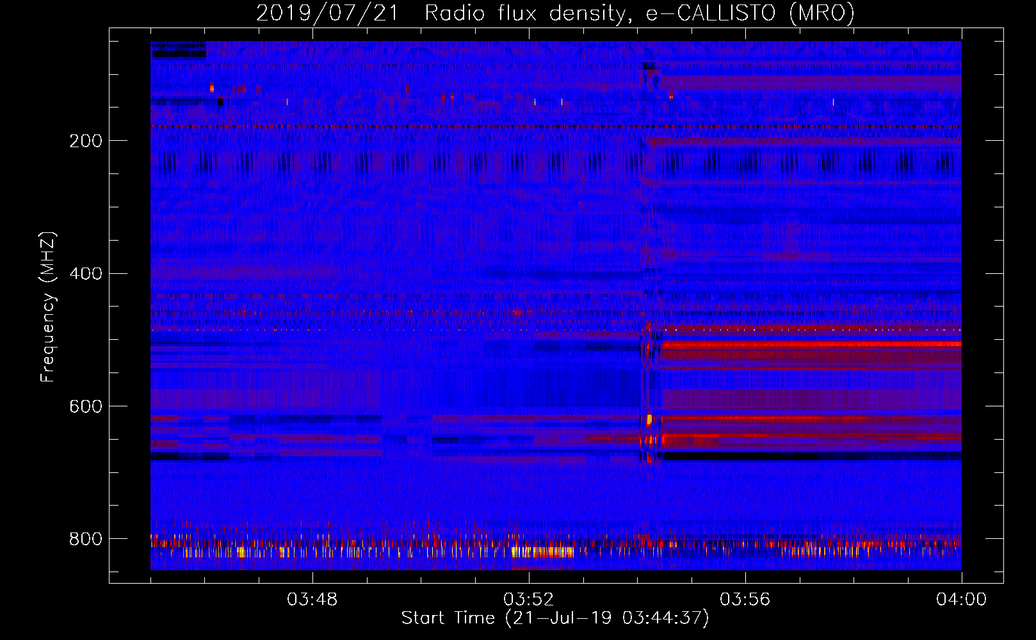Click the 600 frequency tick label
Image resolution: width=1036 pixels, height=640 pixels.
(x=86, y=407)
